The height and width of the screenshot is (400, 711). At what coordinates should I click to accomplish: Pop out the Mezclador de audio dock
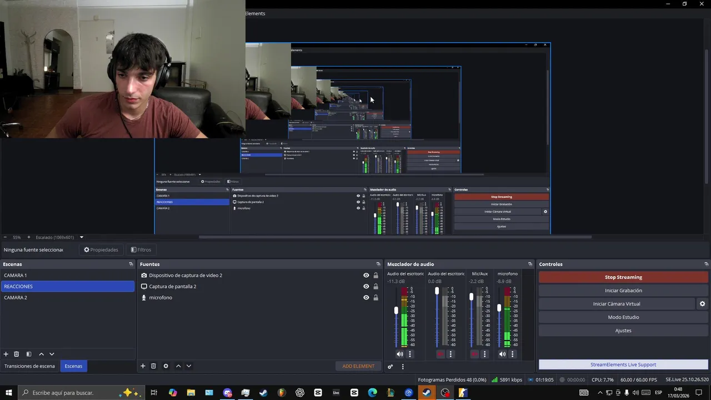(x=530, y=264)
